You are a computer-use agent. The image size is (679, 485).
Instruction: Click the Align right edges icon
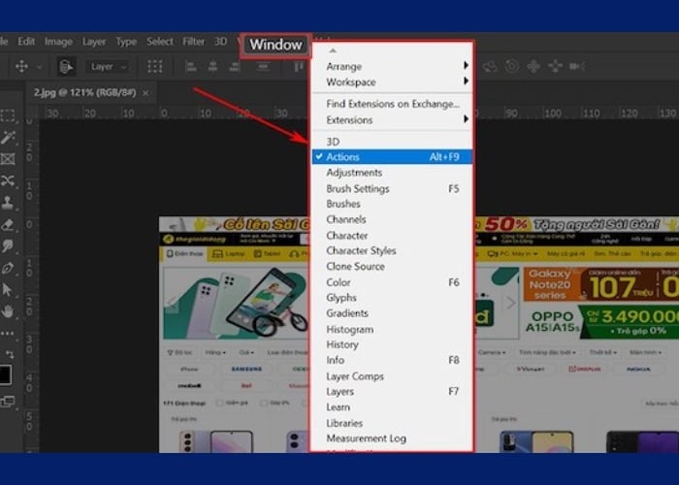point(235,67)
